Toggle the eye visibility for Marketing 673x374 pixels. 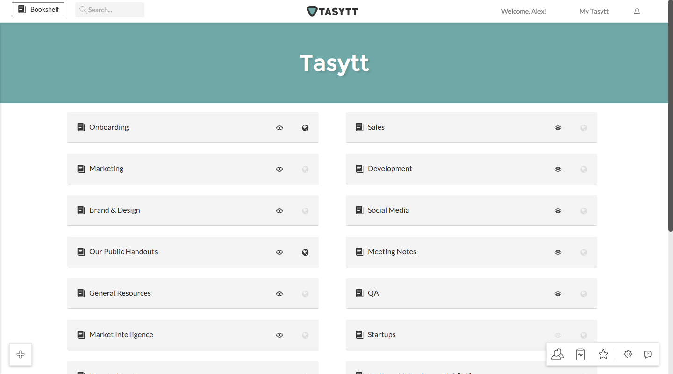point(279,169)
